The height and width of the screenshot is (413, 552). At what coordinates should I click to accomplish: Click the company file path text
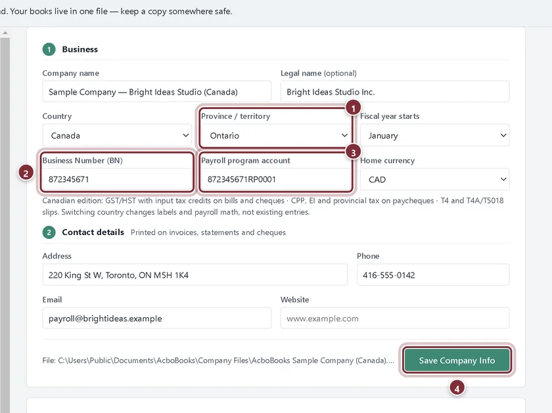pos(218,360)
